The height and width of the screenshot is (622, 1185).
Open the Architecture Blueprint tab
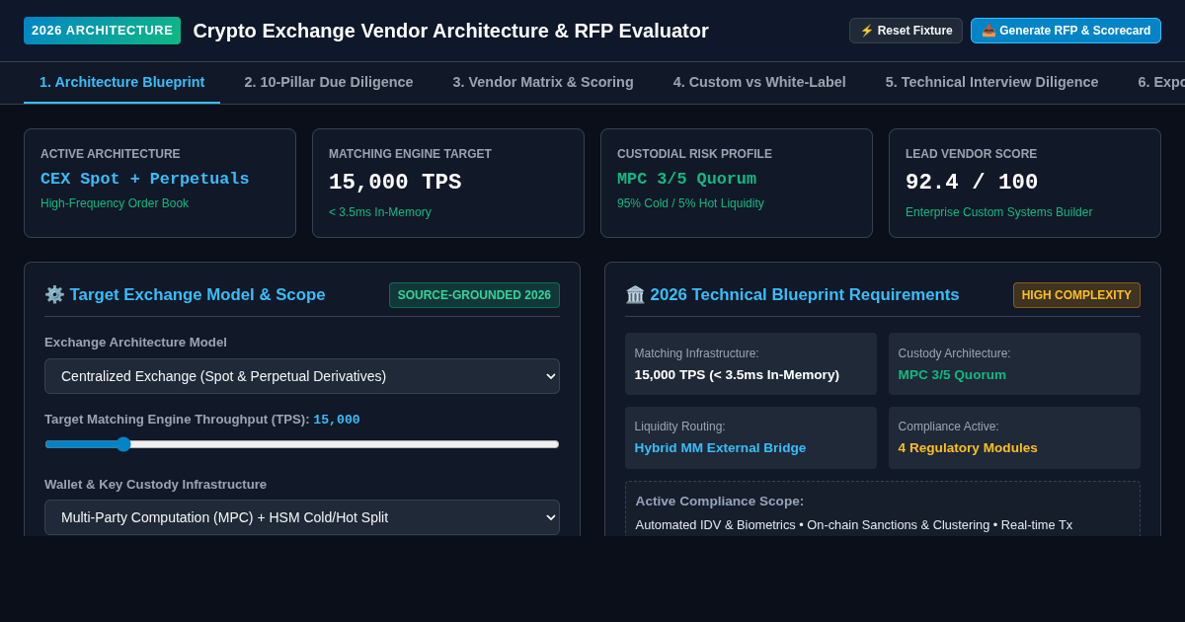[122, 82]
